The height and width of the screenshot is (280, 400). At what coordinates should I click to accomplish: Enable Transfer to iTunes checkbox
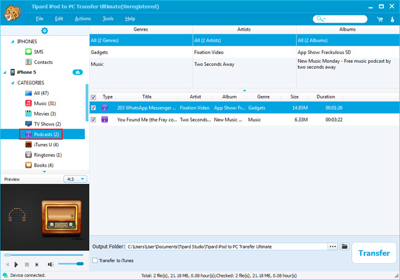click(95, 260)
